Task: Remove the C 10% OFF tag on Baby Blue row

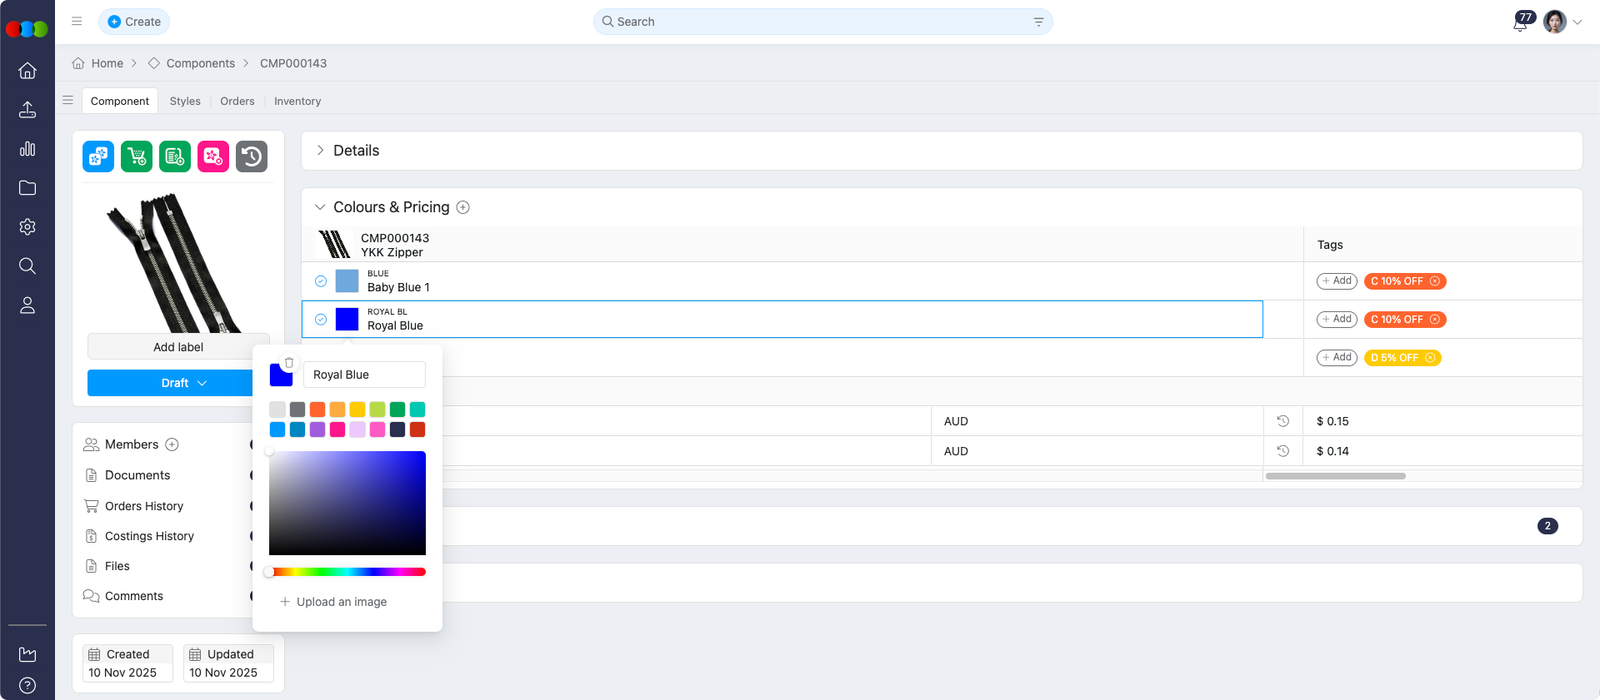Action: point(1435,281)
